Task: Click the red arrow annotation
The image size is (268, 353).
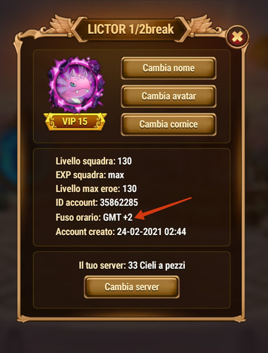Action: (x=164, y=208)
